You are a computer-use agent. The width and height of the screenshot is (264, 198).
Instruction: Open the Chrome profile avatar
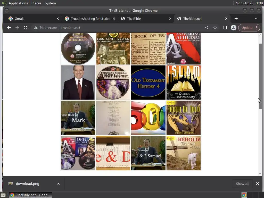click(x=234, y=28)
